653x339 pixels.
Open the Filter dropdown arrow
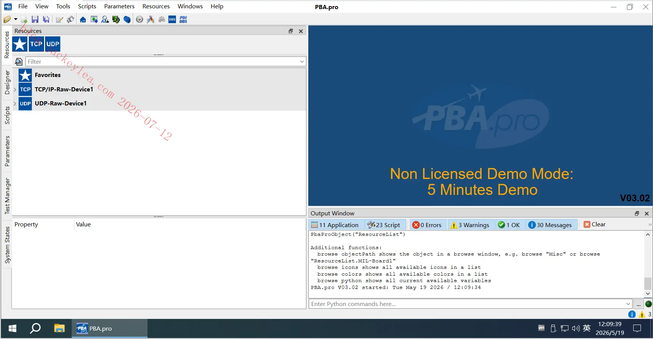coord(302,61)
